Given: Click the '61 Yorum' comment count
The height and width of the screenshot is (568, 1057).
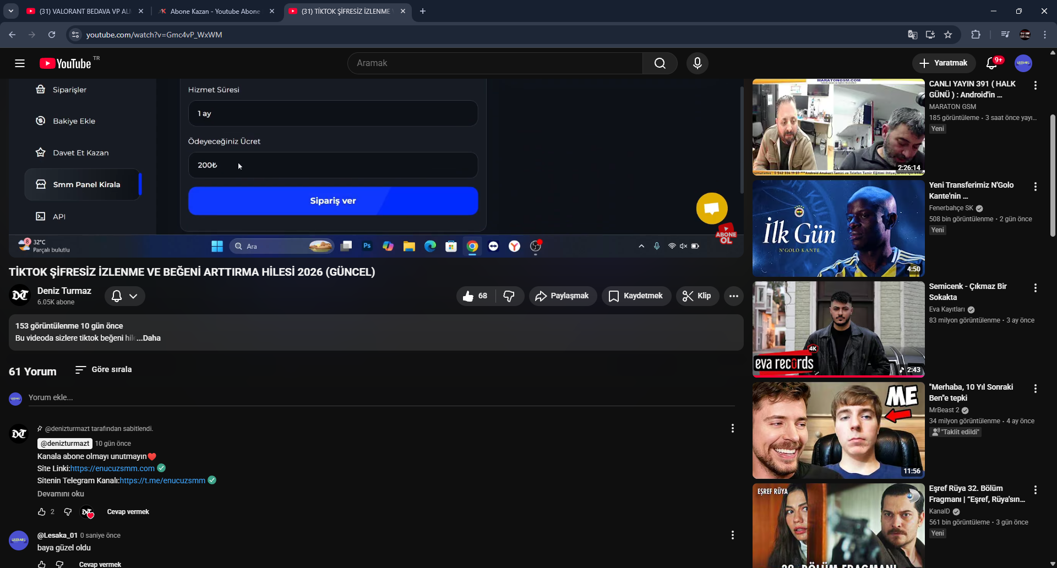Looking at the screenshot, I should (x=32, y=372).
